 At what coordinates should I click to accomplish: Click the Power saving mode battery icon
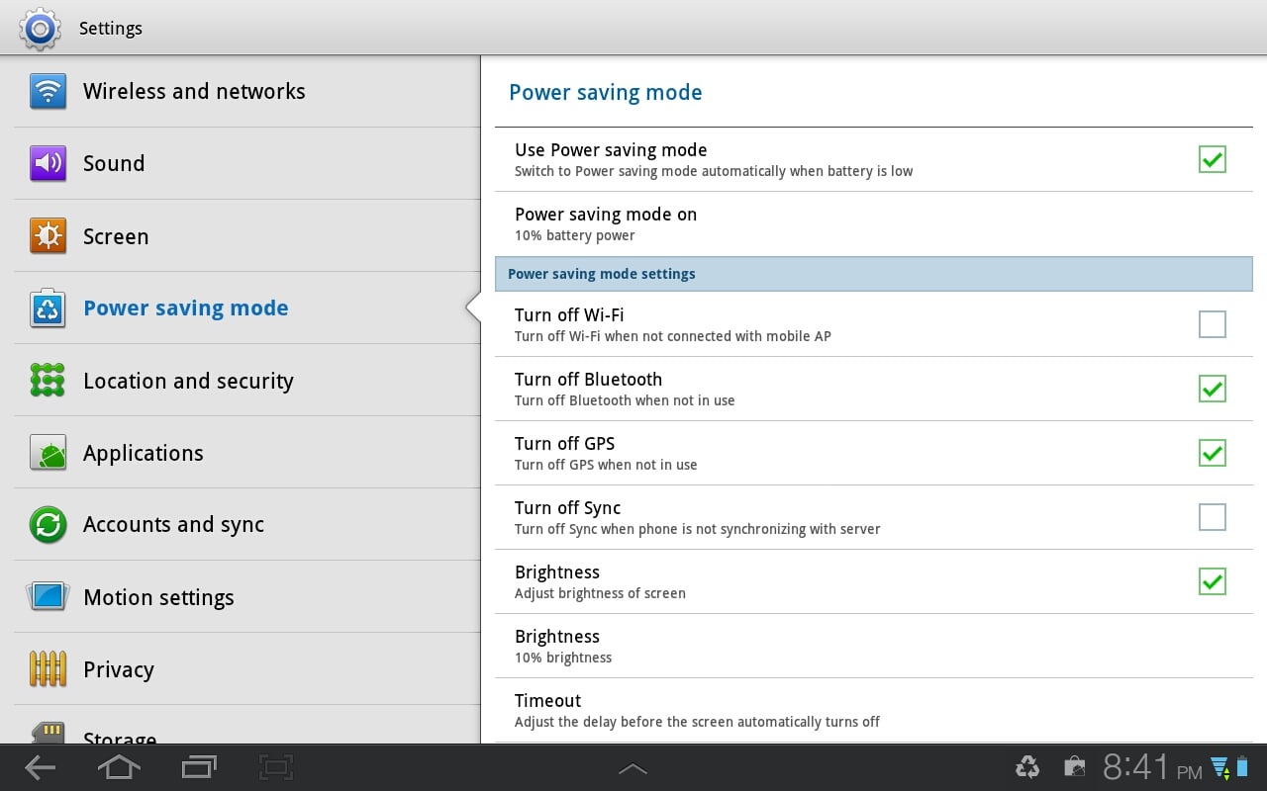click(47, 308)
